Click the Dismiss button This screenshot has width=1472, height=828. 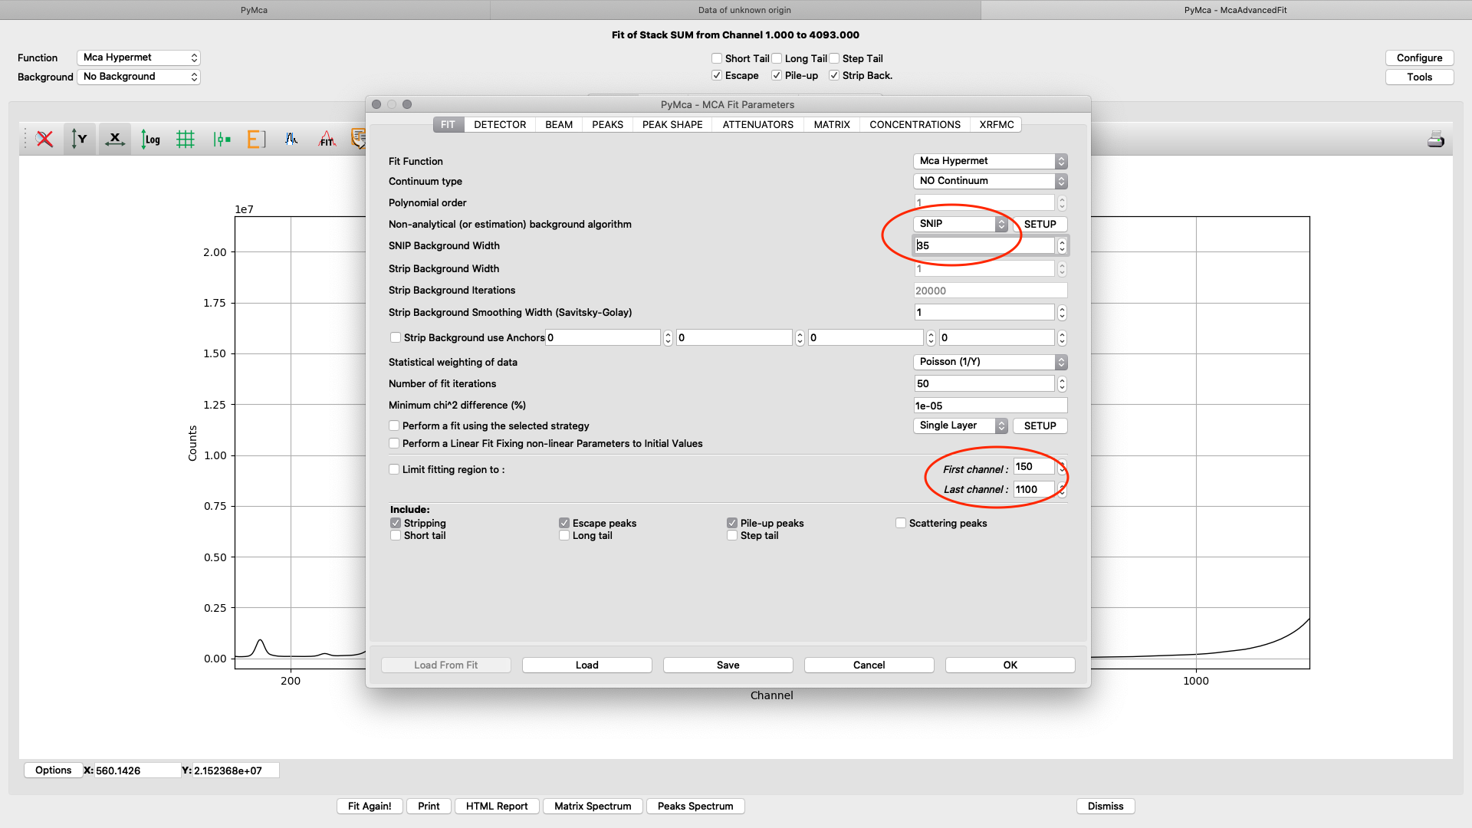click(x=1106, y=806)
